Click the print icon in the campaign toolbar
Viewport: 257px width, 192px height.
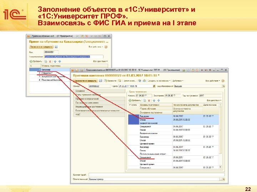[140, 81]
